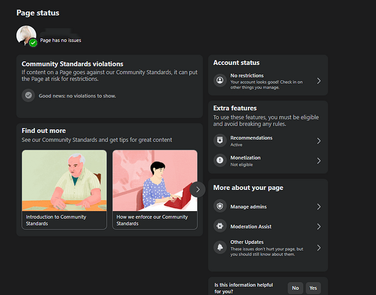The width and height of the screenshot is (376, 295).
Task: Expand the Monetization chevron arrow
Action: (x=319, y=160)
